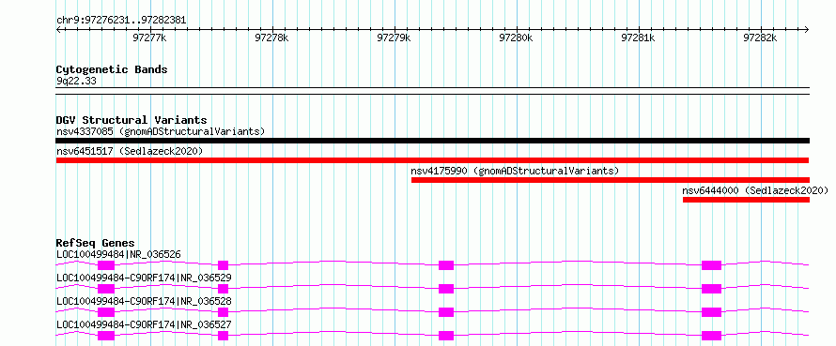Open the nsv4175990 gnomAD variant label

(x=515, y=171)
